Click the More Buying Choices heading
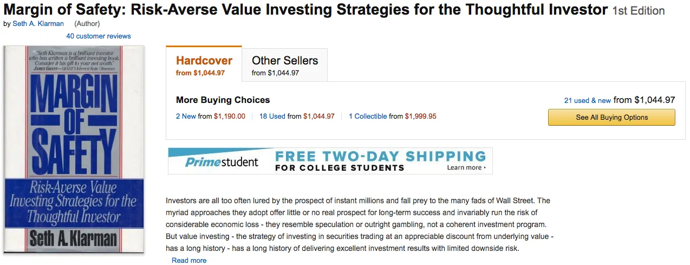The image size is (690, 265). pos(223,100)
